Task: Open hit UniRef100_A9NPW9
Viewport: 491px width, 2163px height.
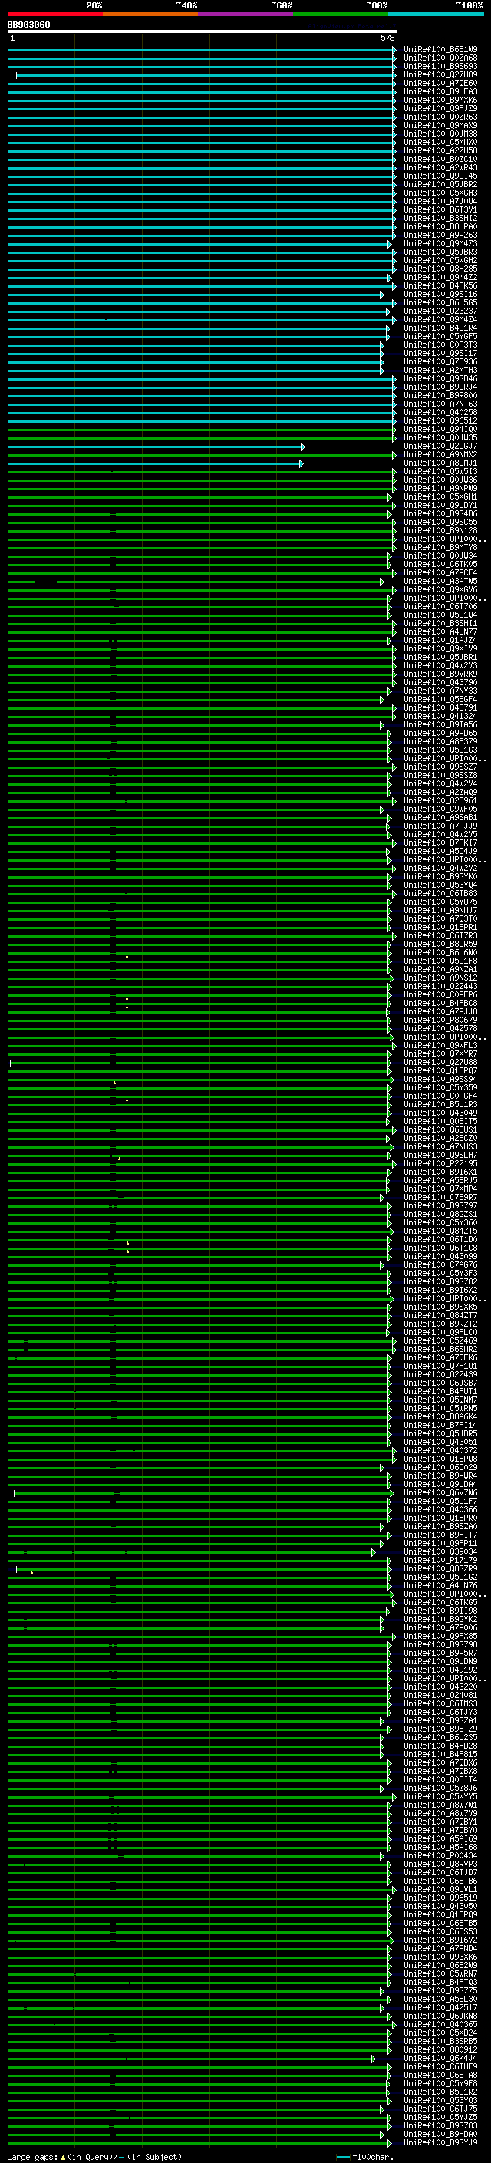Action: (x=440, y=489)
